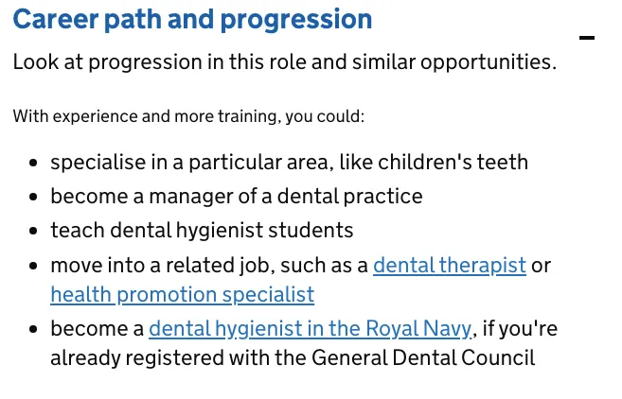Image resolution: width=622 pixels, height=399 pixels.
Task: Select the 'specialise in a particular area' item
Action: click(x=289, y=162)
